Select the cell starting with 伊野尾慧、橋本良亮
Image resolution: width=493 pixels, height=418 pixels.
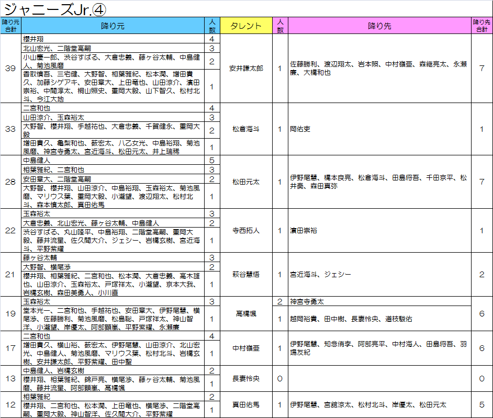(x=379, y=182)
